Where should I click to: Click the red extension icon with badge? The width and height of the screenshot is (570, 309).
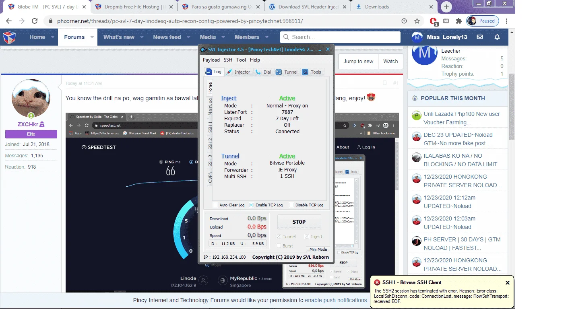(433, 21)
